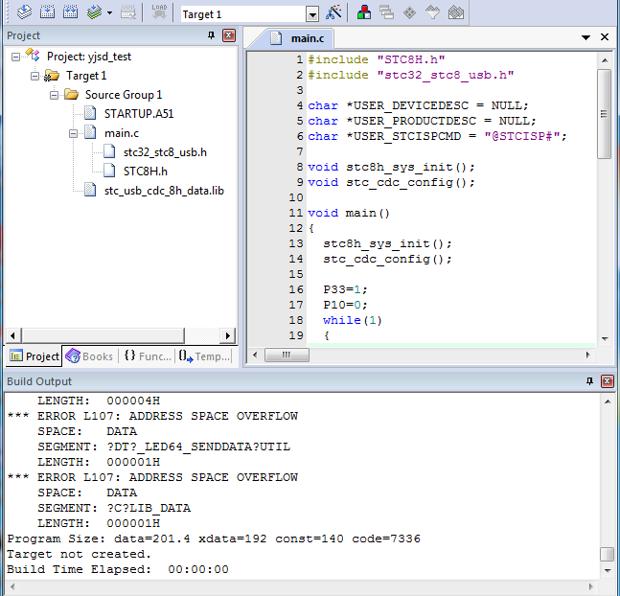This screenshot has height=596, width=620.
Task: Click the Project panel horizontal scrollbar thumb
Action: tap(103, 335)
